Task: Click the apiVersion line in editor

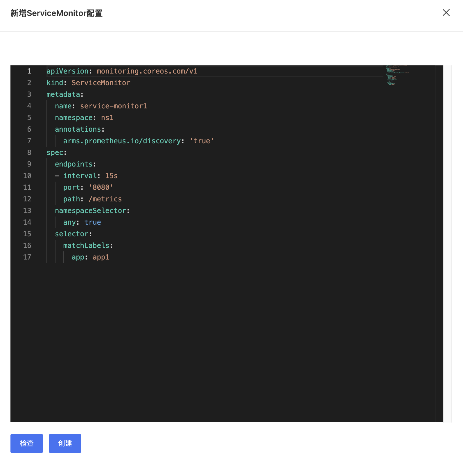Action: pyautogui.click(x=122, y=71)
